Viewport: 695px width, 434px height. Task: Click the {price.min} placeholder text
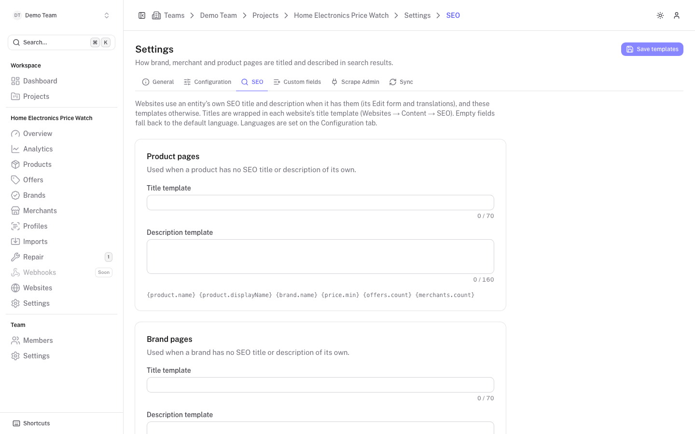pyautogui.click(x=340, y=295)
